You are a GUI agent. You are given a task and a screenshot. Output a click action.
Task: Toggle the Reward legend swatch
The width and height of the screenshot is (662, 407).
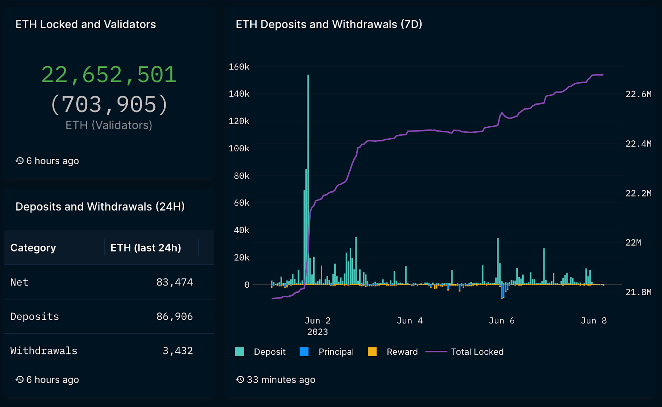coord(372,352)
